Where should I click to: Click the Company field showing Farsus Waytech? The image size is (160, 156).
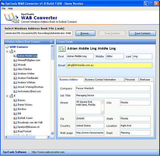click(113, 88)
